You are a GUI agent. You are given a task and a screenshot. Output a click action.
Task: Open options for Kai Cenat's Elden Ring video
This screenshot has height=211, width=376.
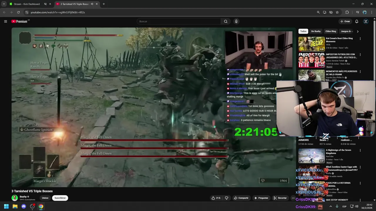point(360,39)
